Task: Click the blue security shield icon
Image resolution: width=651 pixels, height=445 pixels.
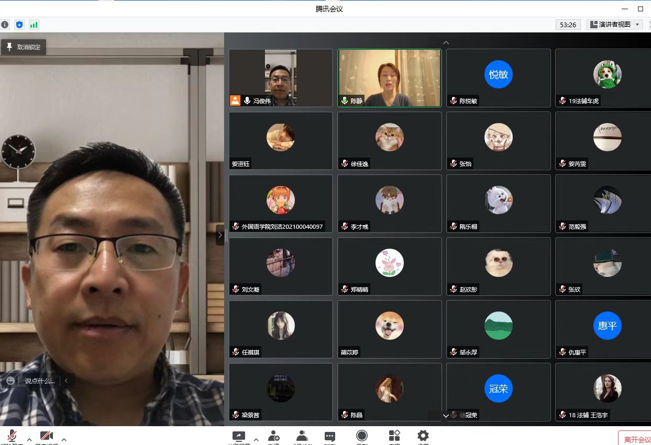Action: pyautogui.click(x=19, y=25)
